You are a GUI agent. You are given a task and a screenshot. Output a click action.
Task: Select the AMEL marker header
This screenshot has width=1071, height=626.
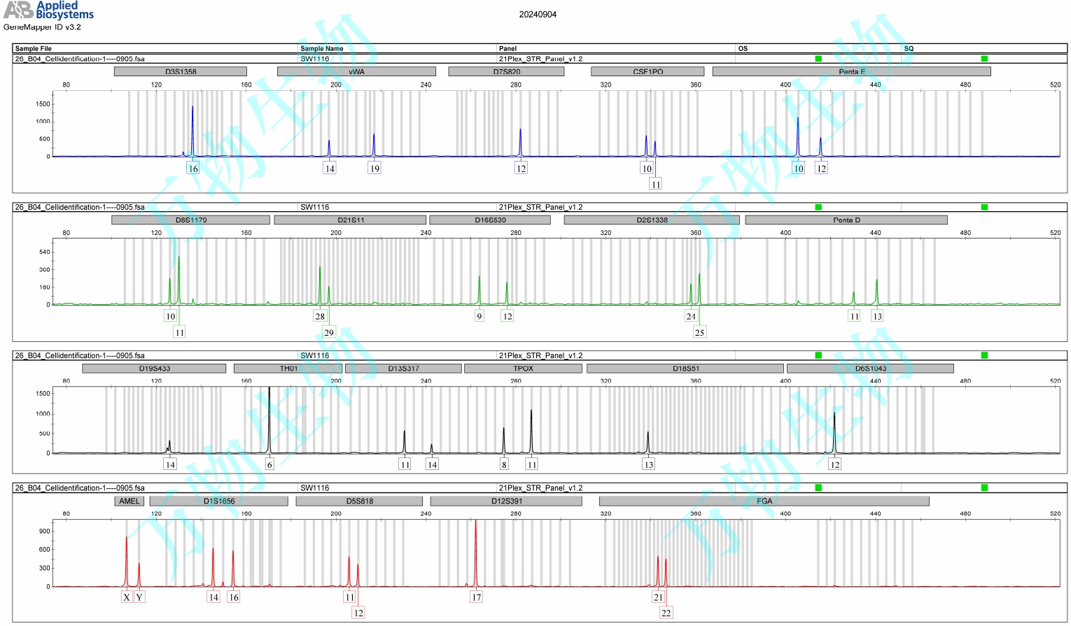point(129,501)
